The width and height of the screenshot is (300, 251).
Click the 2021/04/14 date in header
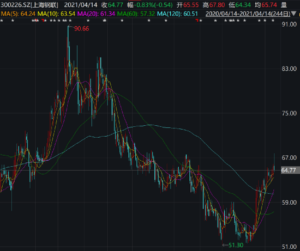(81, 5)
